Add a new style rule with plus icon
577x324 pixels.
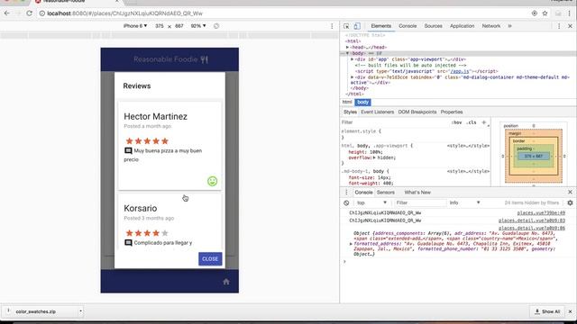click(x=484, y=122)
